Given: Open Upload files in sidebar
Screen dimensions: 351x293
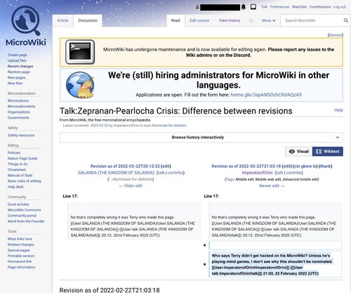Looking at the screenshot, I should [17, 60].
